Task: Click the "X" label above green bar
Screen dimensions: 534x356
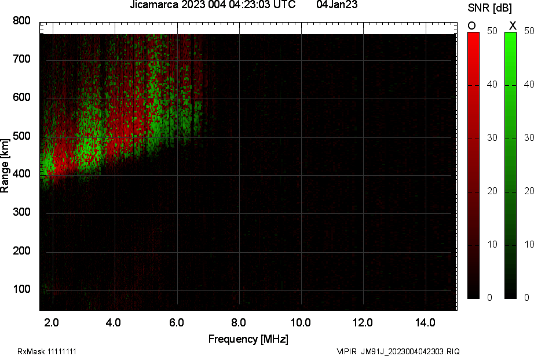Action: pos(512,26)
